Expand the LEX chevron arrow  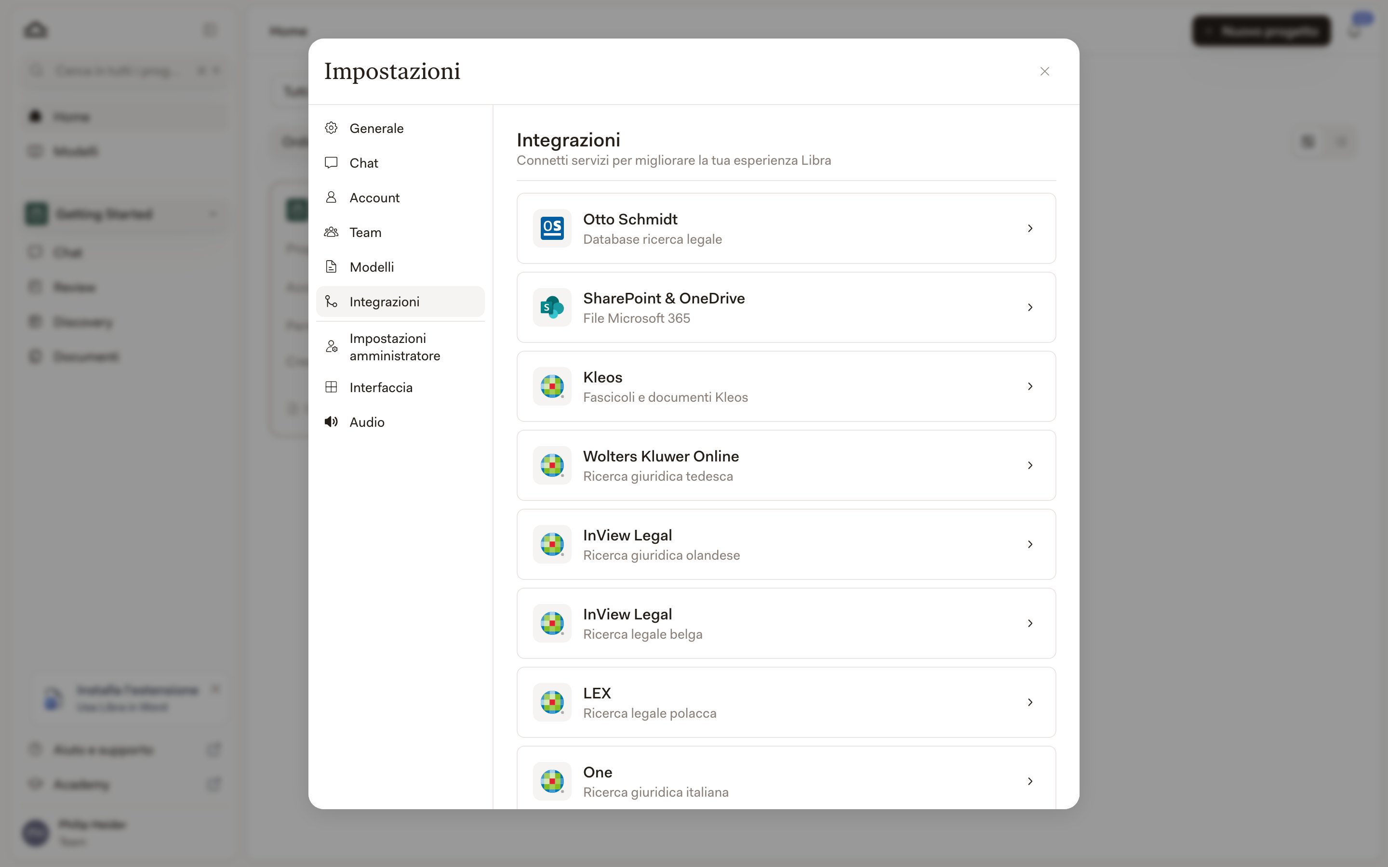click(1030, 702)
